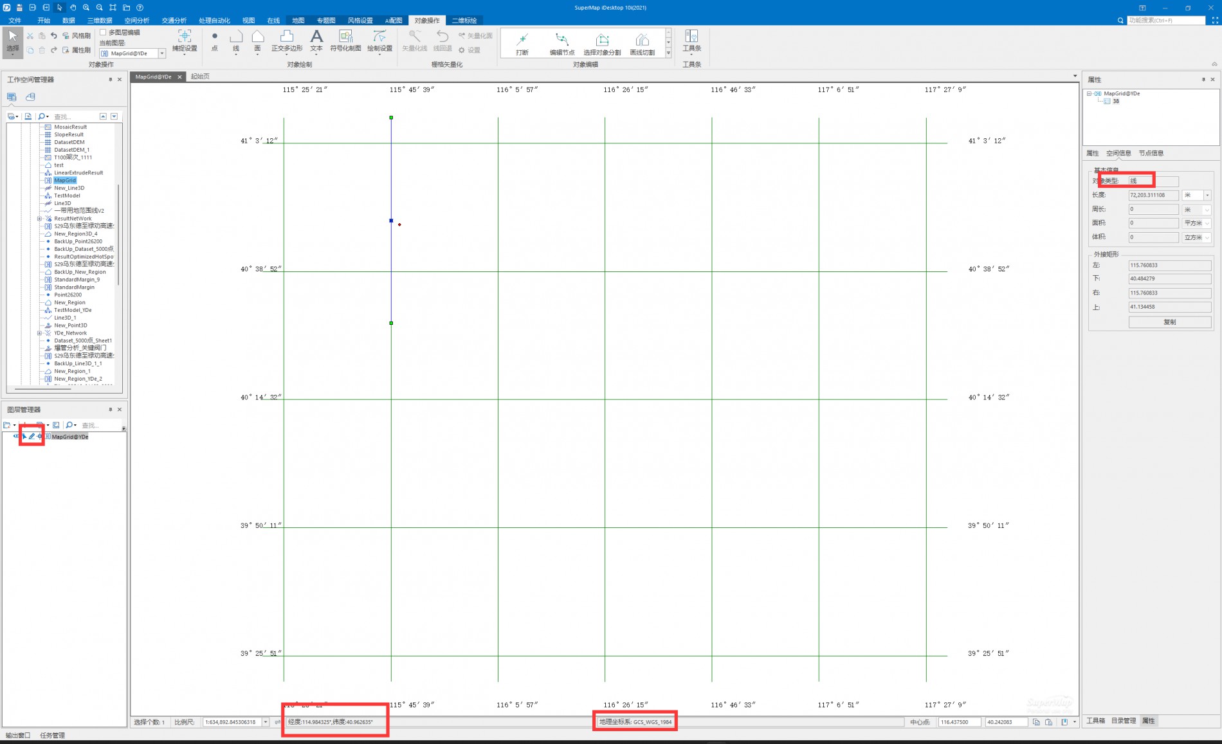Choose the 点 point drawing tool

point(215,42)
